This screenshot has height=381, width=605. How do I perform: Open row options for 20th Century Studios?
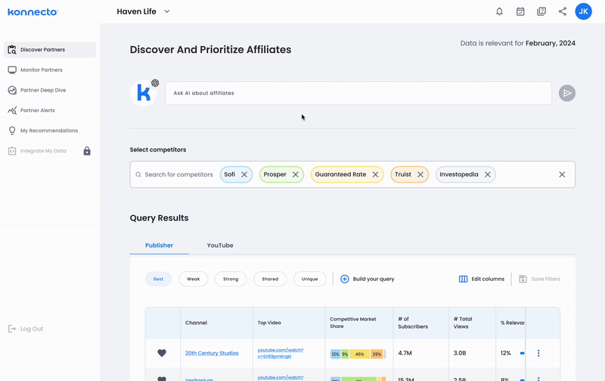(538, 353)
